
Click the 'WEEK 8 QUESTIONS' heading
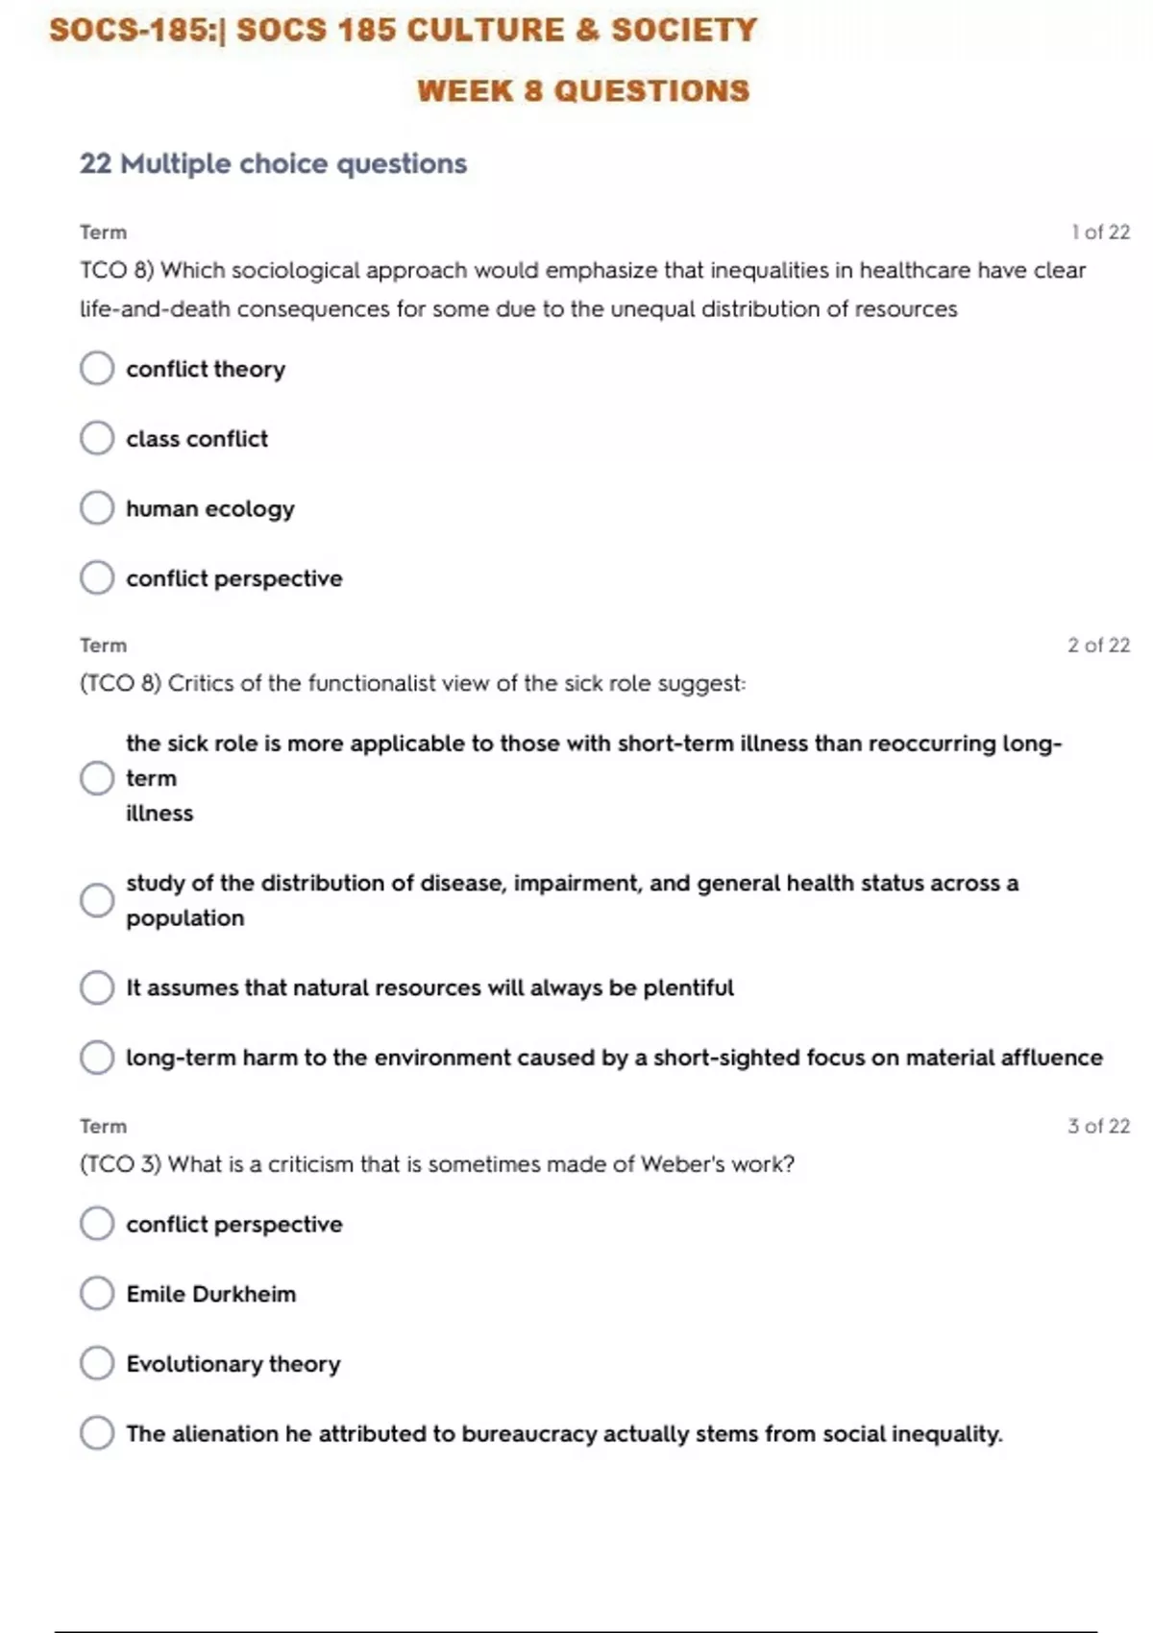[x=583, y=91]
